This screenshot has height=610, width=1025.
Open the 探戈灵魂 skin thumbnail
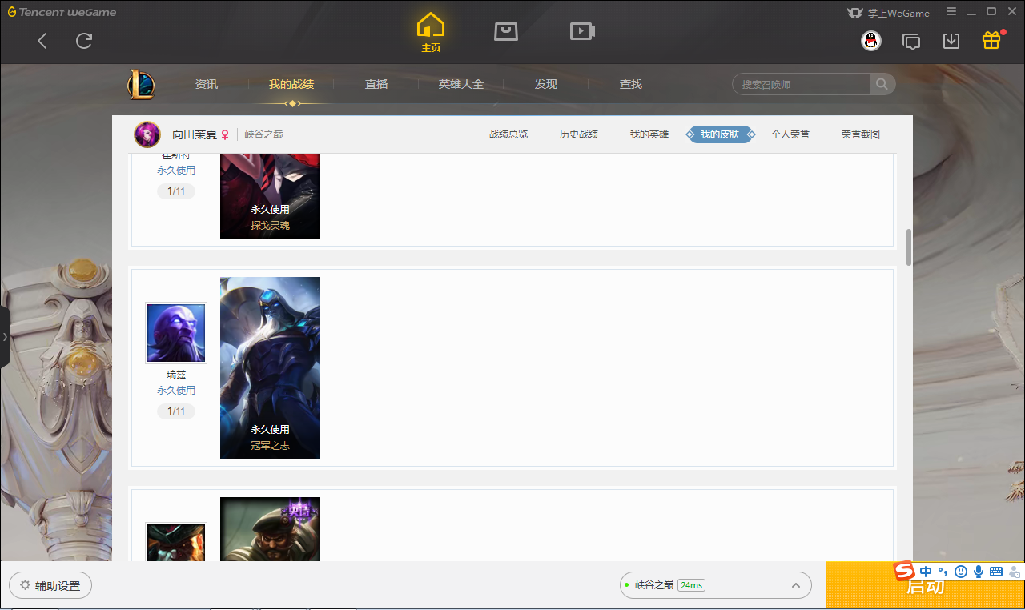pyautogui.click(x=270, y=195)
